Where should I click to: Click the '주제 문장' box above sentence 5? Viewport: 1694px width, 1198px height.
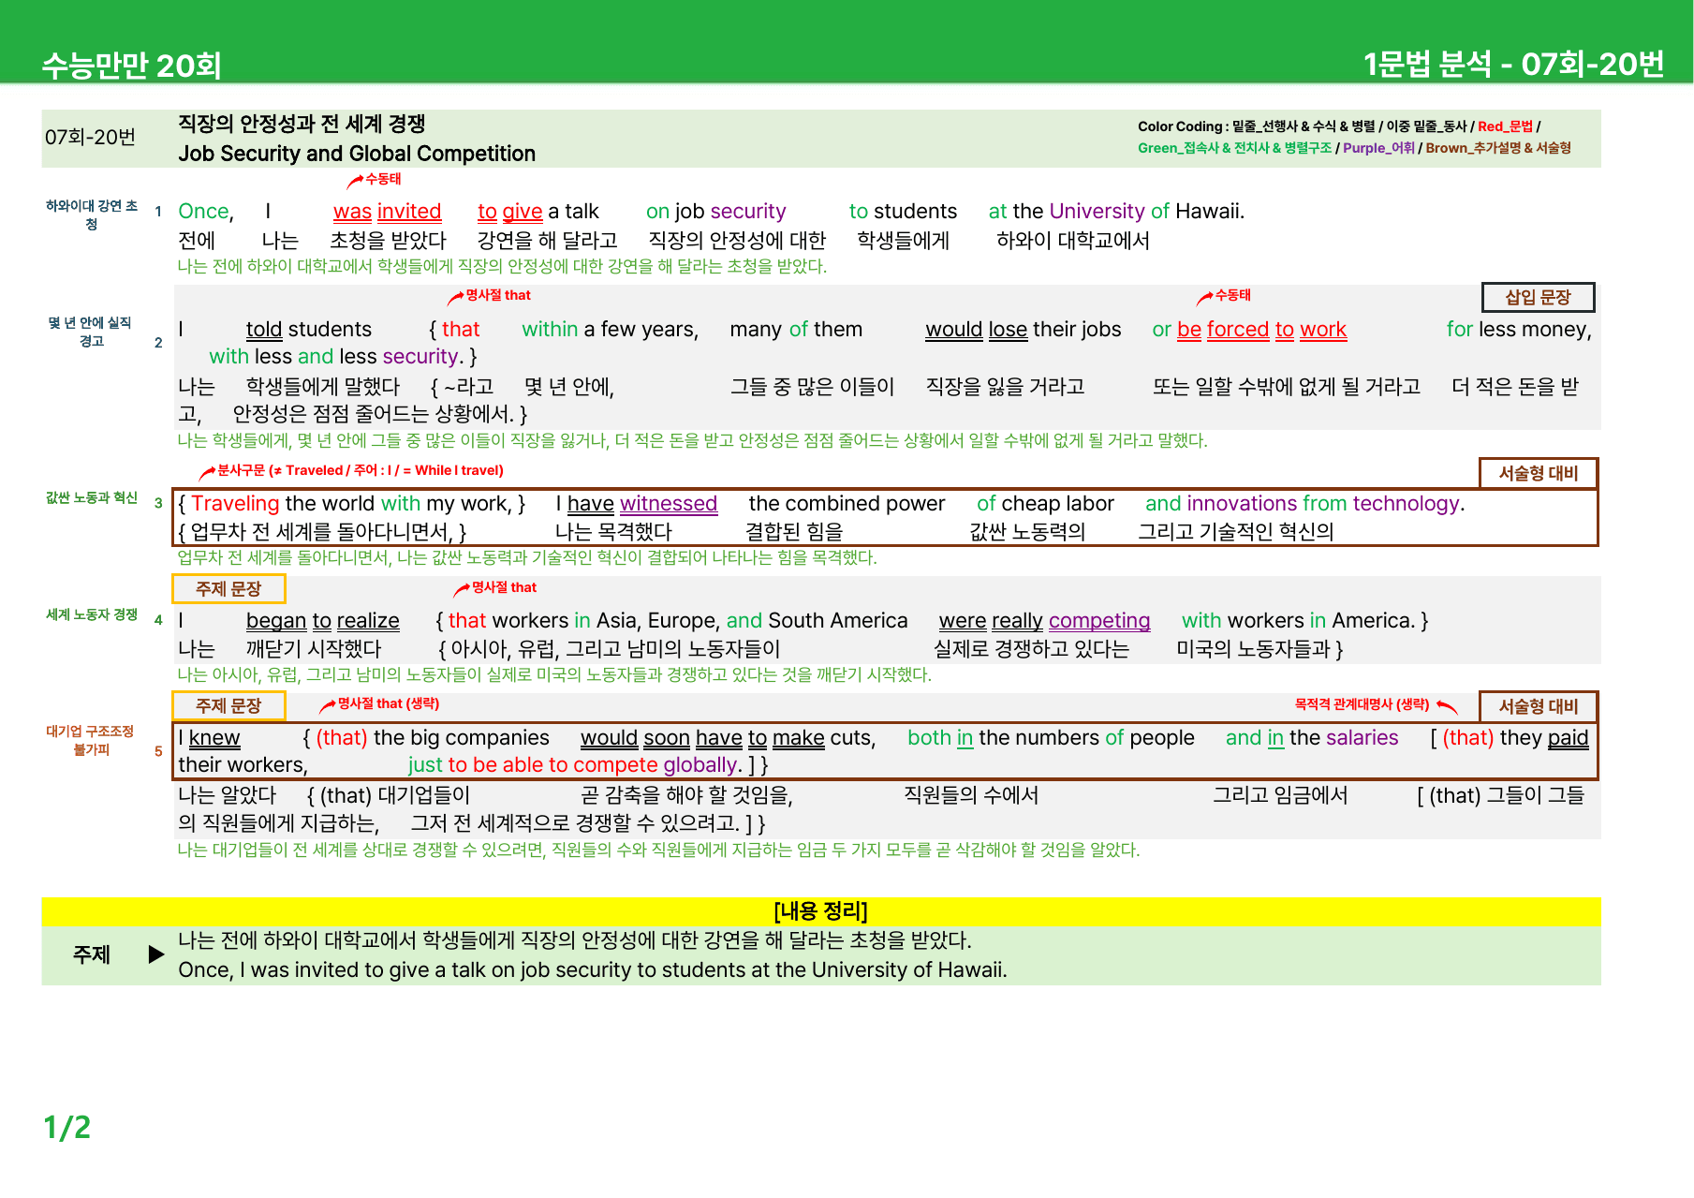(x=228, y=706)
